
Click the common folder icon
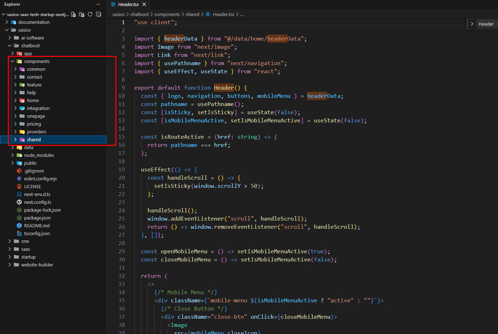[22, 69]
